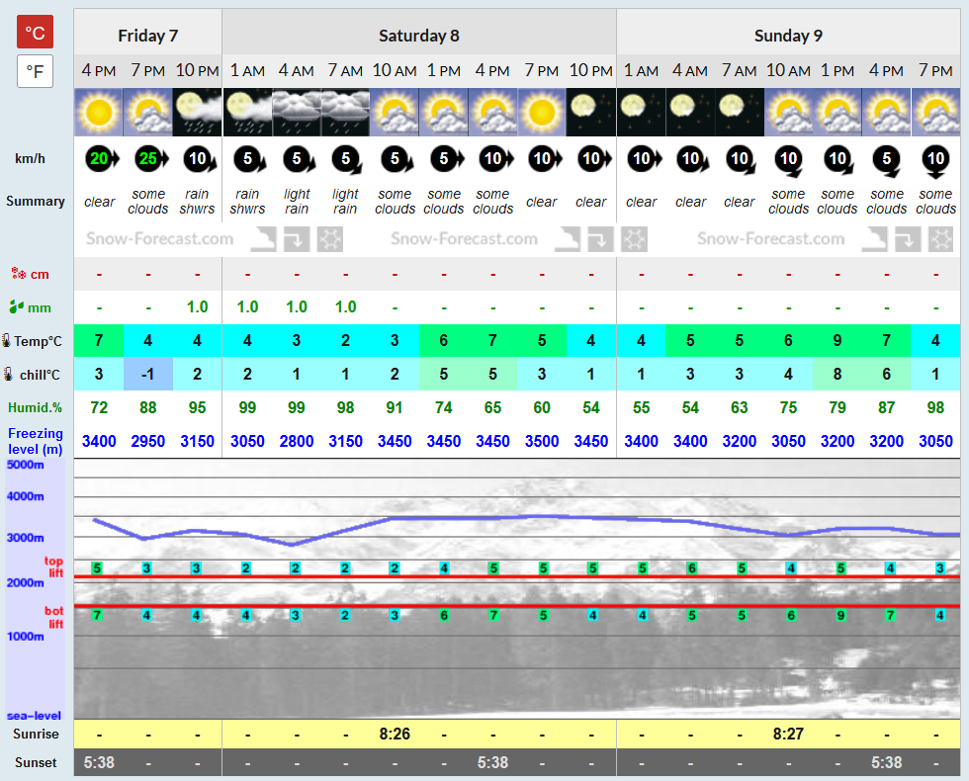Click Friday 4 PM top lift marker 5

pos(97,567)
